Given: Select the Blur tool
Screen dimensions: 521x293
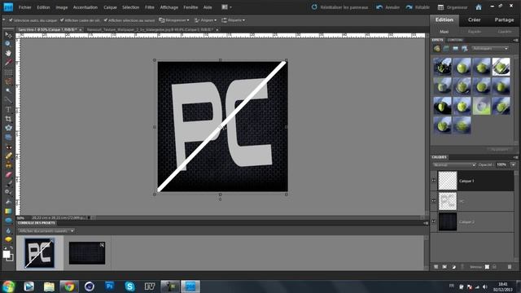Looking at the screenshot, I should point(8,230).
